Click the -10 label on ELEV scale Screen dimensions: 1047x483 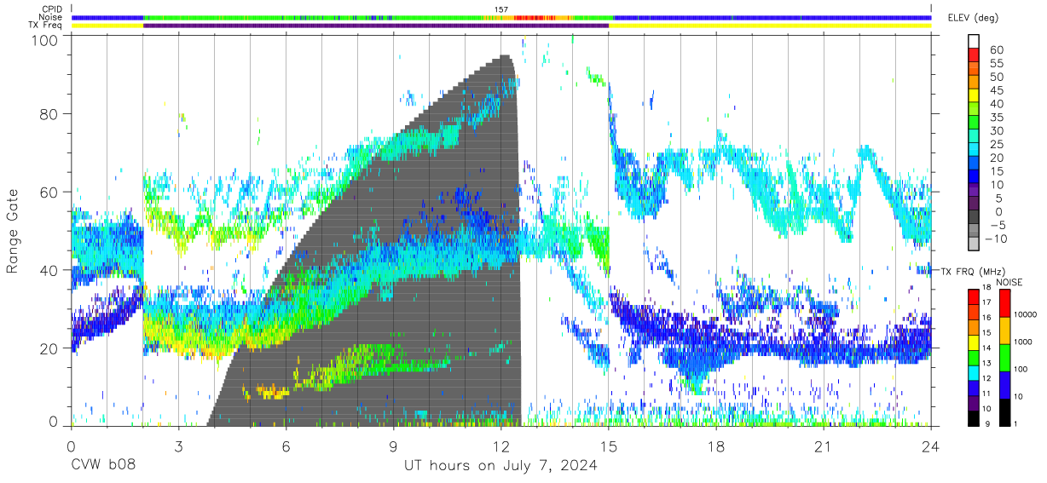pyautogui.click(x=997, y=239)
